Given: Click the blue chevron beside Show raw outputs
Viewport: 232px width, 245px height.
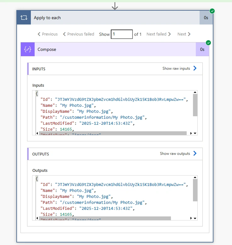Looking at the screenshot, I should point(195,153).
